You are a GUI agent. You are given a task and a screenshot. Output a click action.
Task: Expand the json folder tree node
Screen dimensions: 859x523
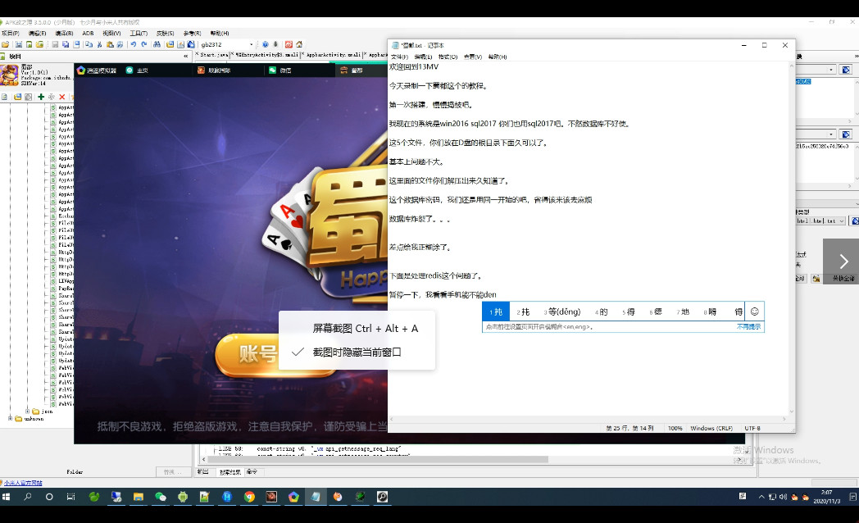coord(27,411)
